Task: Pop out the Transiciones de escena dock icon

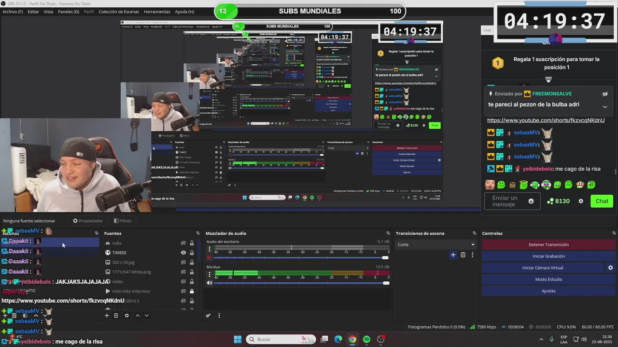Action: click(474, 233)
